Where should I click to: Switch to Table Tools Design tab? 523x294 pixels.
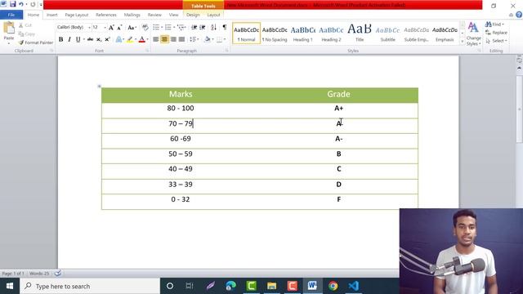[x=193, y=15]
